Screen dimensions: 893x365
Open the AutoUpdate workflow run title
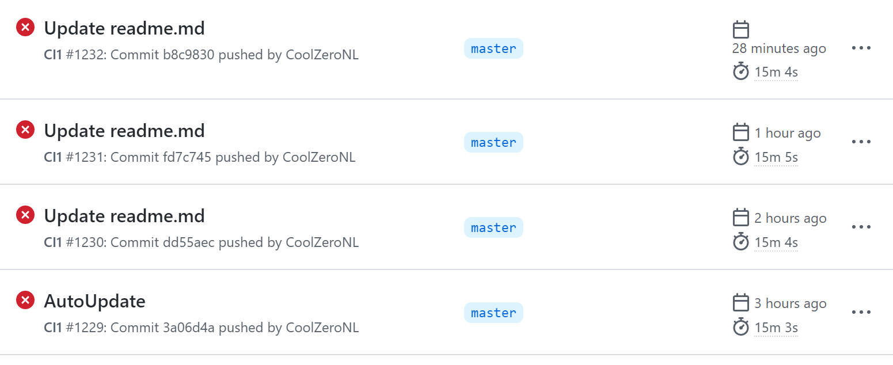(94, 301)
